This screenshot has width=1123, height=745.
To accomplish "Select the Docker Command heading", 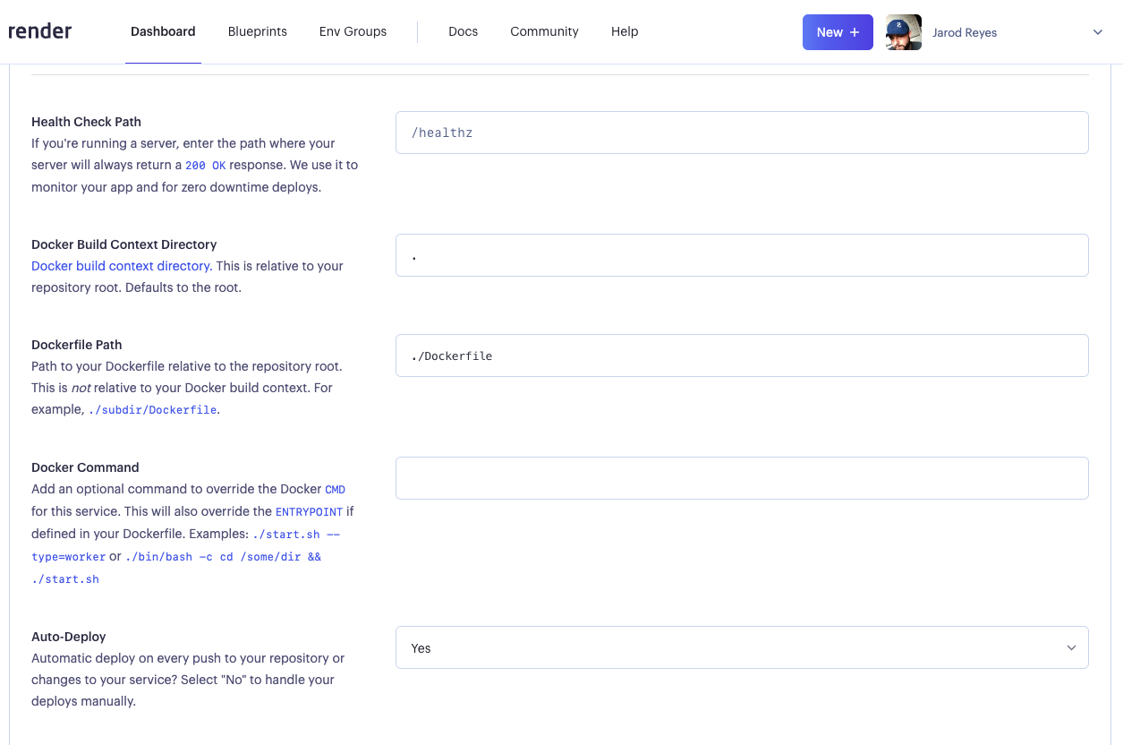I will 85,467.
